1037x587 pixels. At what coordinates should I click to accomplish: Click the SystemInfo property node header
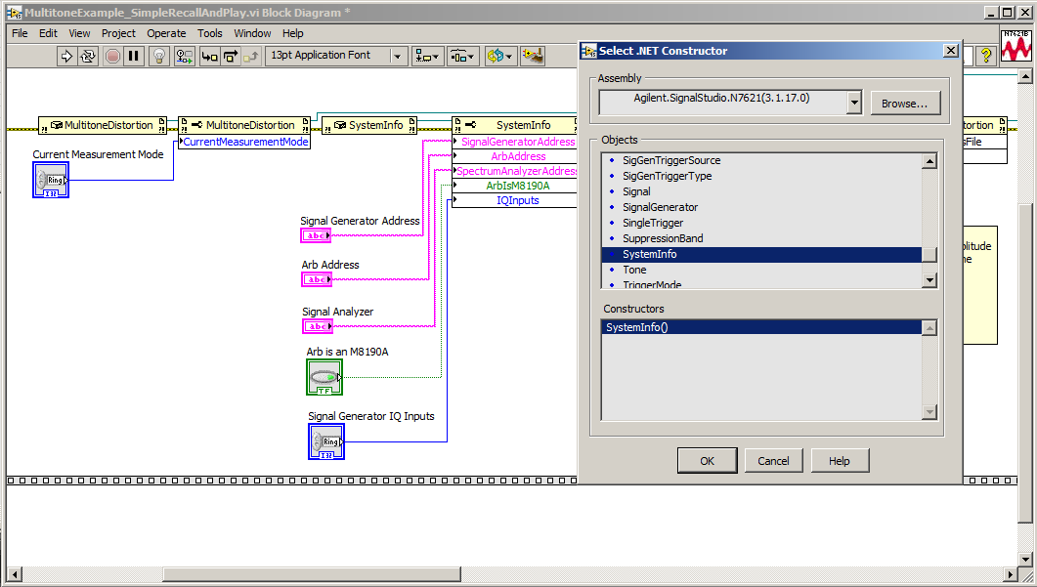click(x=514, y=125)
